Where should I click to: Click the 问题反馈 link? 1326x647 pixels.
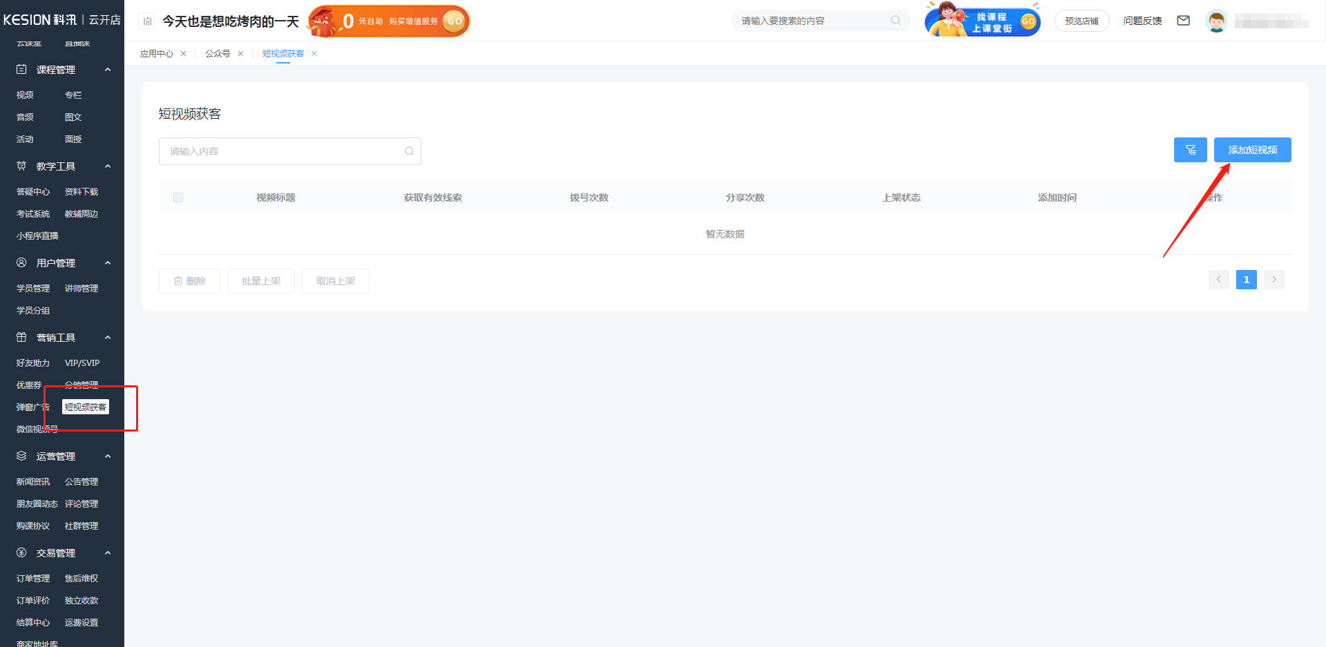coord(1142,21)
